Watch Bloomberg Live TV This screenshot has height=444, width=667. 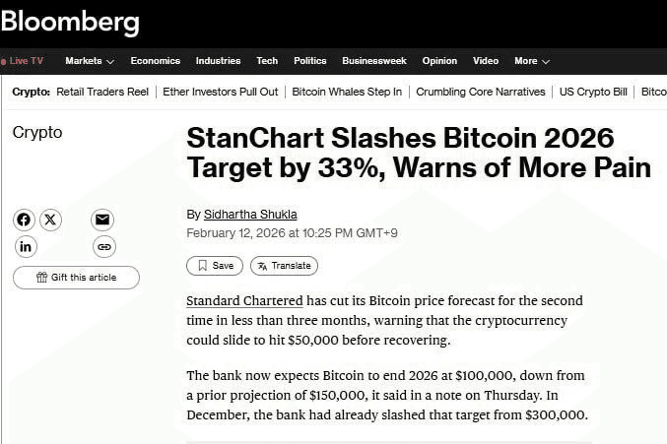coord(23,61)
